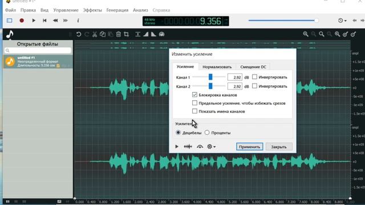The image size is (365, 205).
Task: Click the Применить button
Action: tap(250, 147)
